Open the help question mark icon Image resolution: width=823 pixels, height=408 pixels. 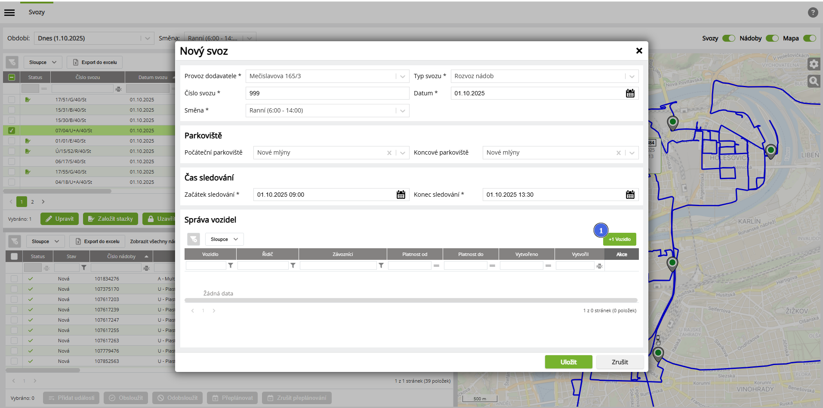[x=813, y=12]
